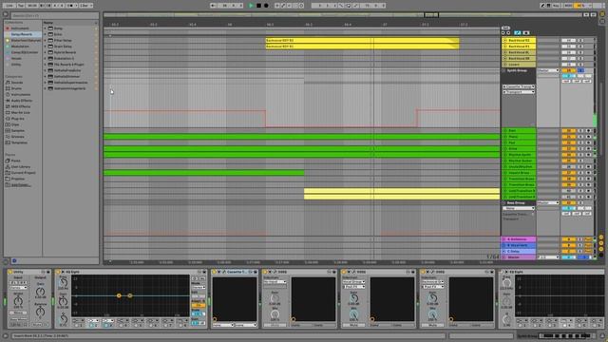Start playback with the green Play button

(251, 6)
